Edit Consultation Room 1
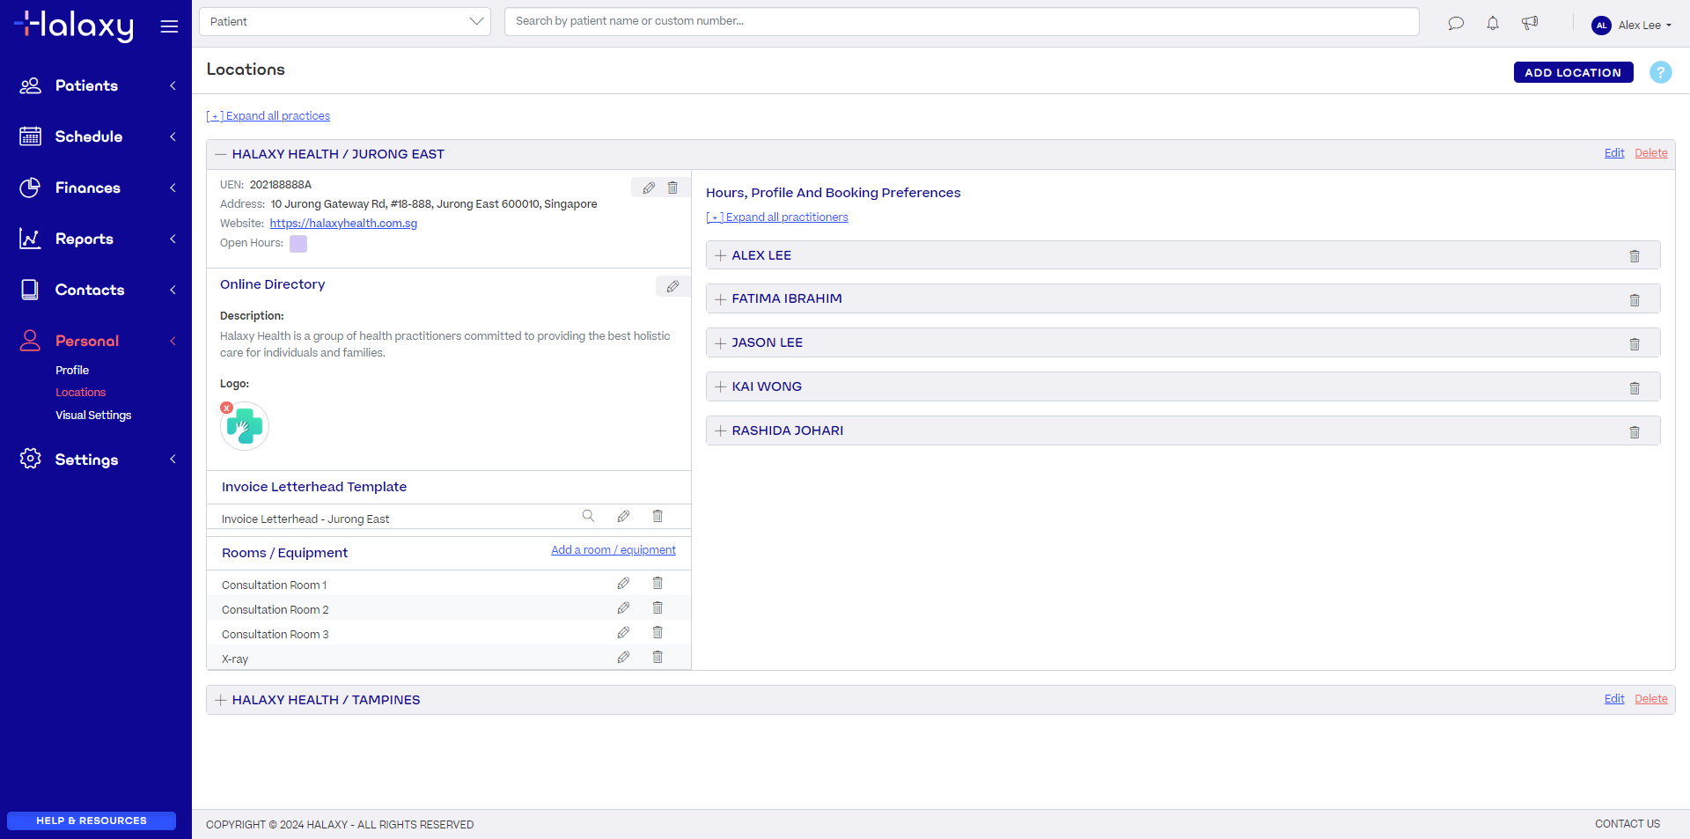This screenshot has width=1690, height=839. (x=623, y=583)
